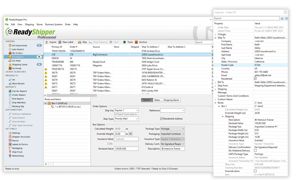Toggle Residential checkbox in Inspector
297x180 pixels.
point(256,79)
